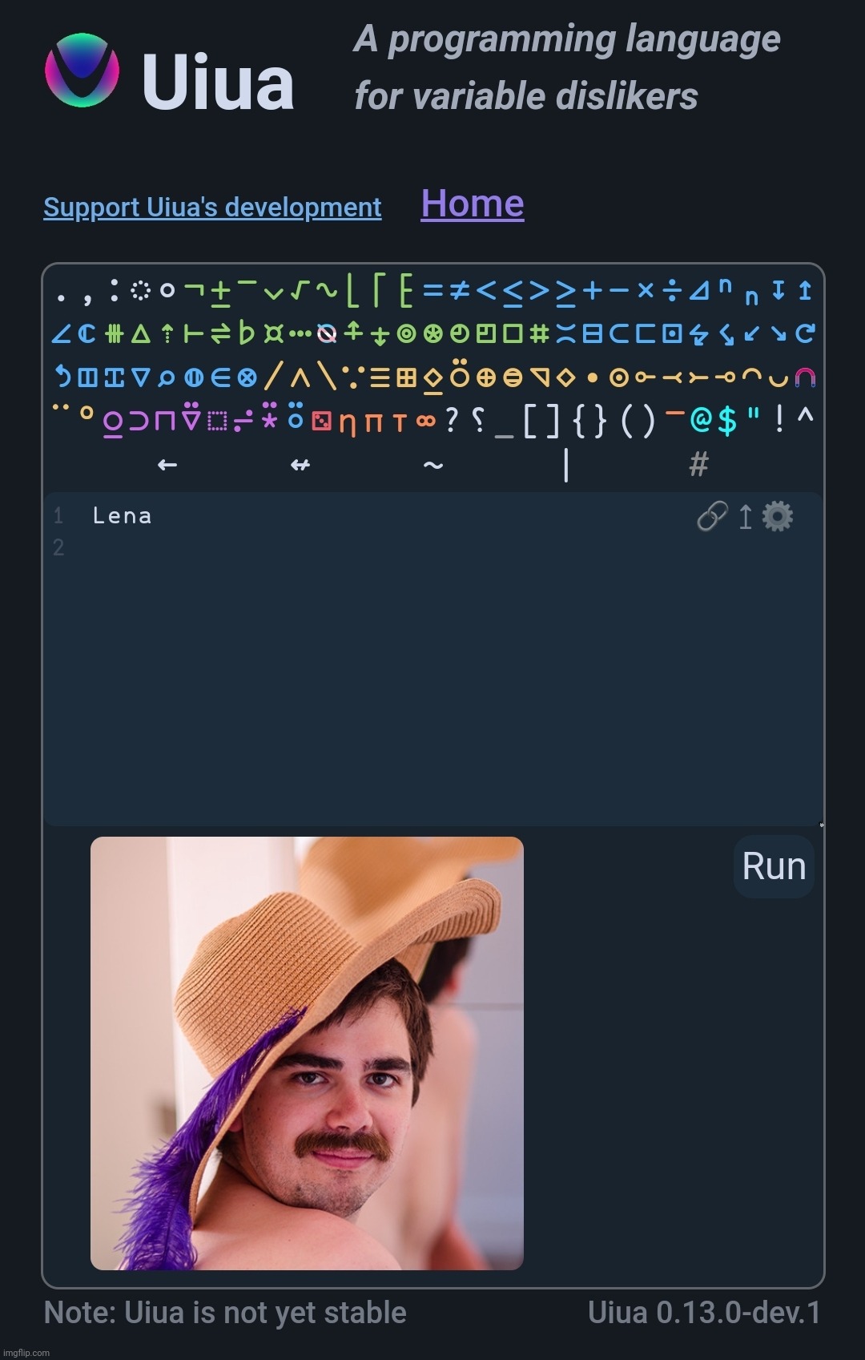Insert the gray comment hash glyph
This screenshot has height=1360, width=865.
[x=699, y=463]
